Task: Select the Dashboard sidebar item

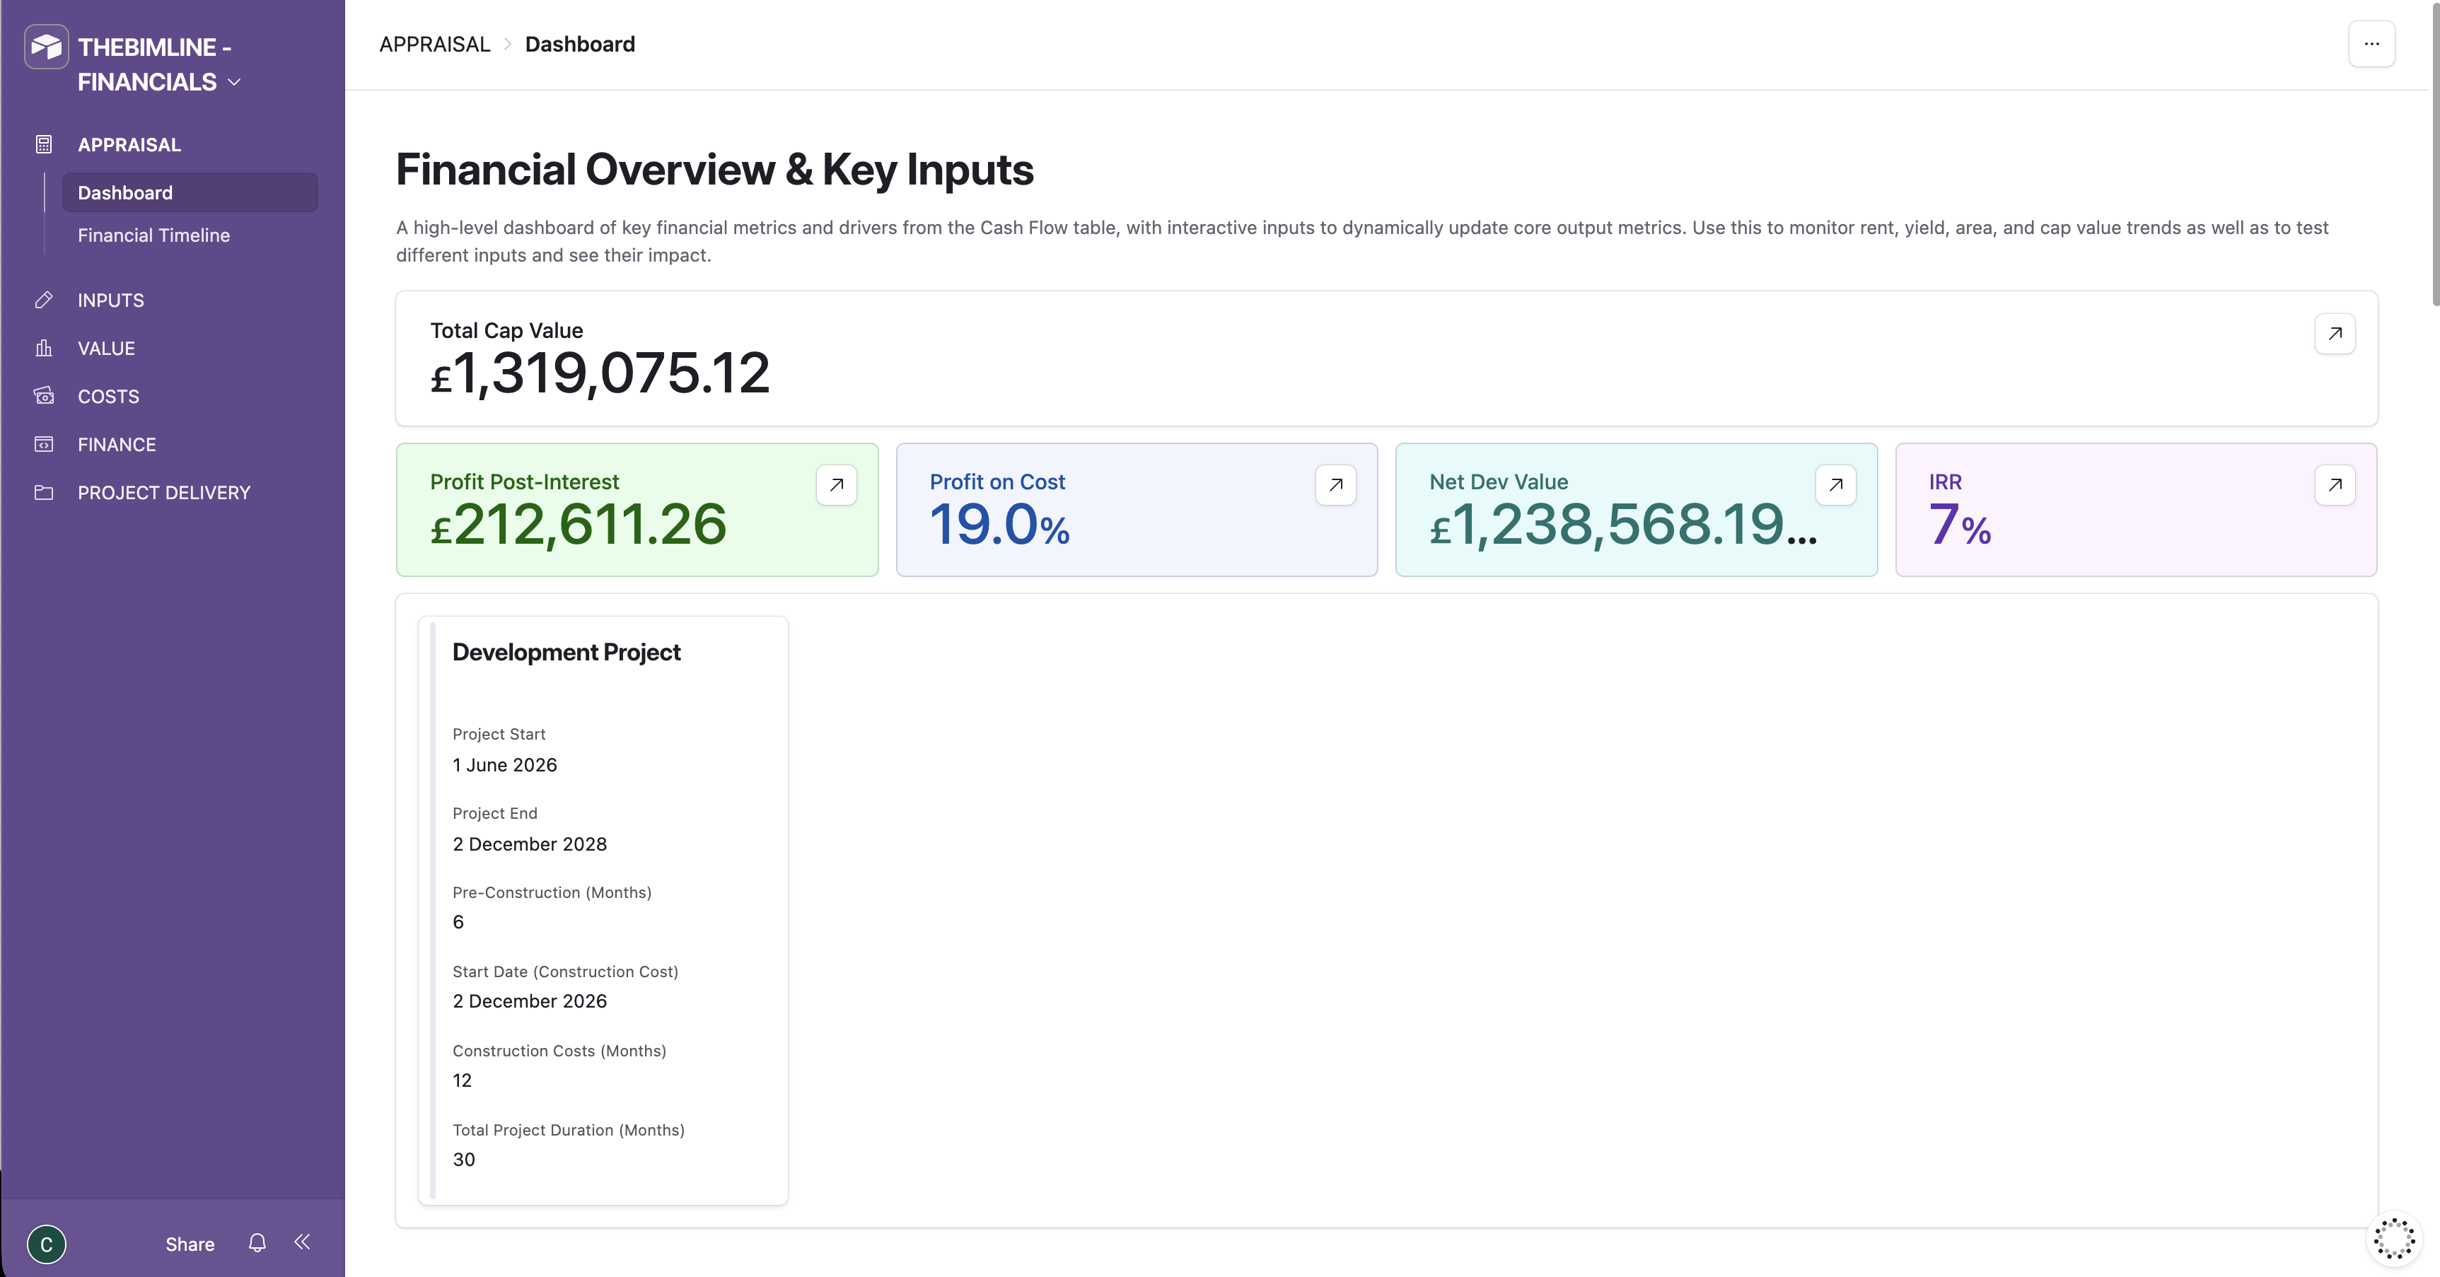Action: point(190,192)
